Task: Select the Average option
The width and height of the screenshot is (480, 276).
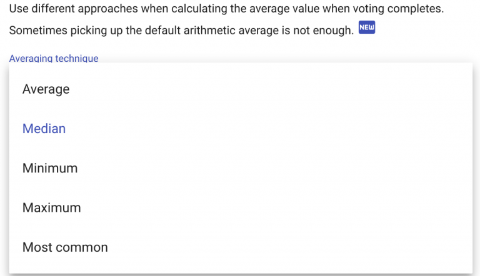Action: 46,89
